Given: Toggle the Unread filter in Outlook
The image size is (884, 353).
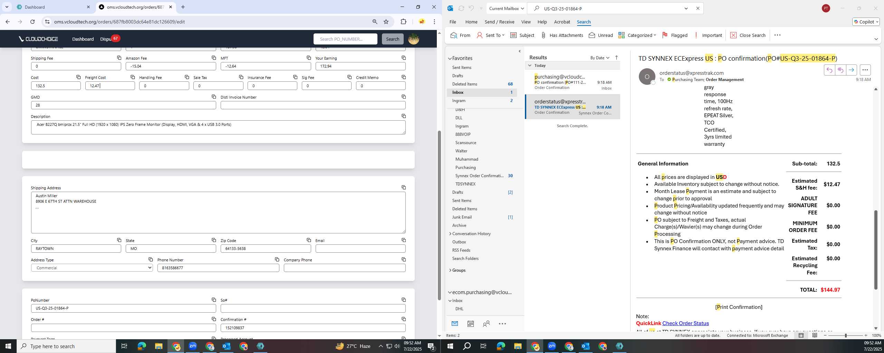Looking at the screenshot, I should pos(601,35).
